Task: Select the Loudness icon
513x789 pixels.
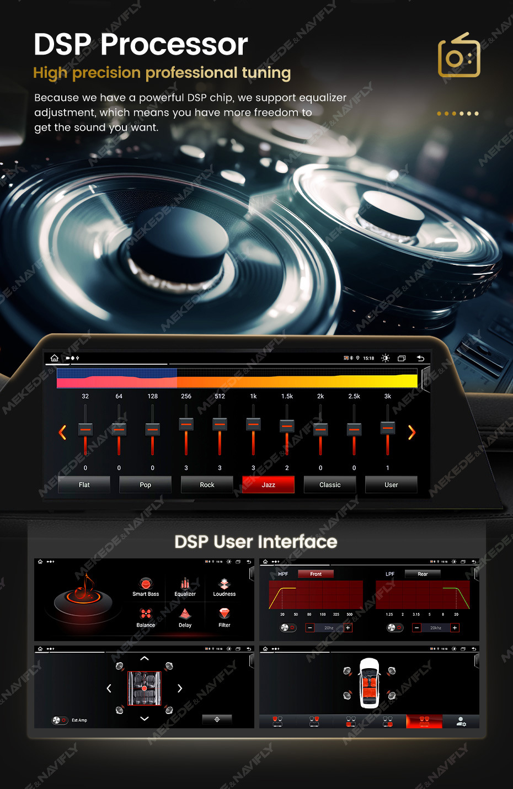Action: point(224,584)
